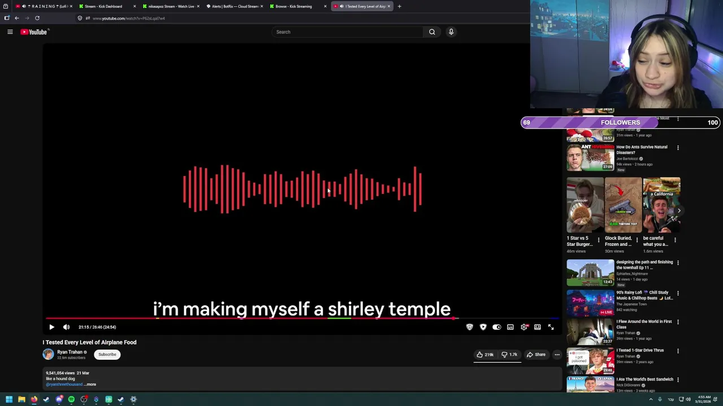This screenshot has height=406, width=723.
Task: Click the magnifier search button
Action: click(432, 32)
